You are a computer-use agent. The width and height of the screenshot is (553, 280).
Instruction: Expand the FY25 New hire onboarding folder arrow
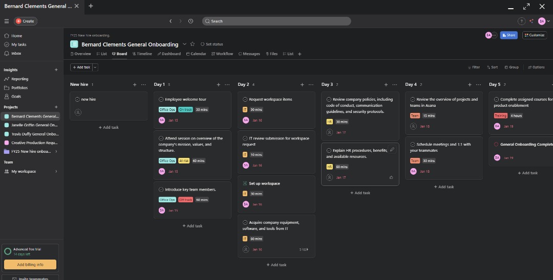point(56,152)
